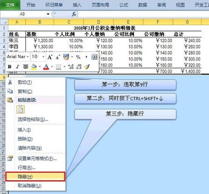Choose 复制(C) from context menu
The width and height of the screenshot is (209, 194).
[36, 91]
